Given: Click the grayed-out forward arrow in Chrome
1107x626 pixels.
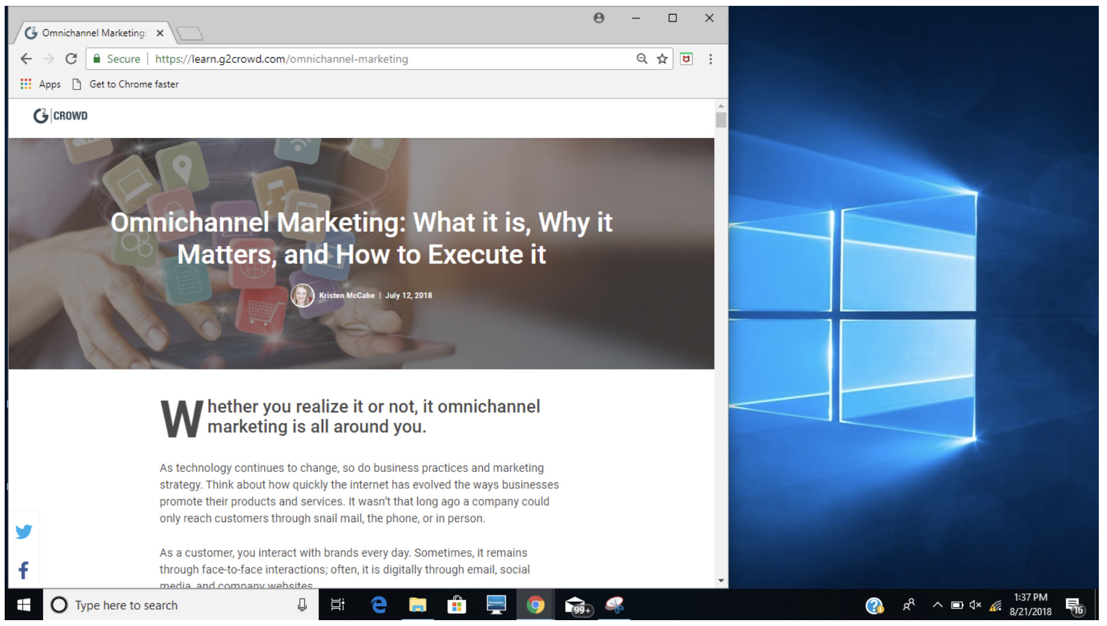Looking at the screenshot, I should tap(49, 59).
